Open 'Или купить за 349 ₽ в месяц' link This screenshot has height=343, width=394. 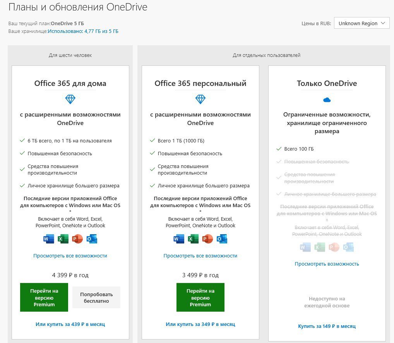[x=200, y=324]
